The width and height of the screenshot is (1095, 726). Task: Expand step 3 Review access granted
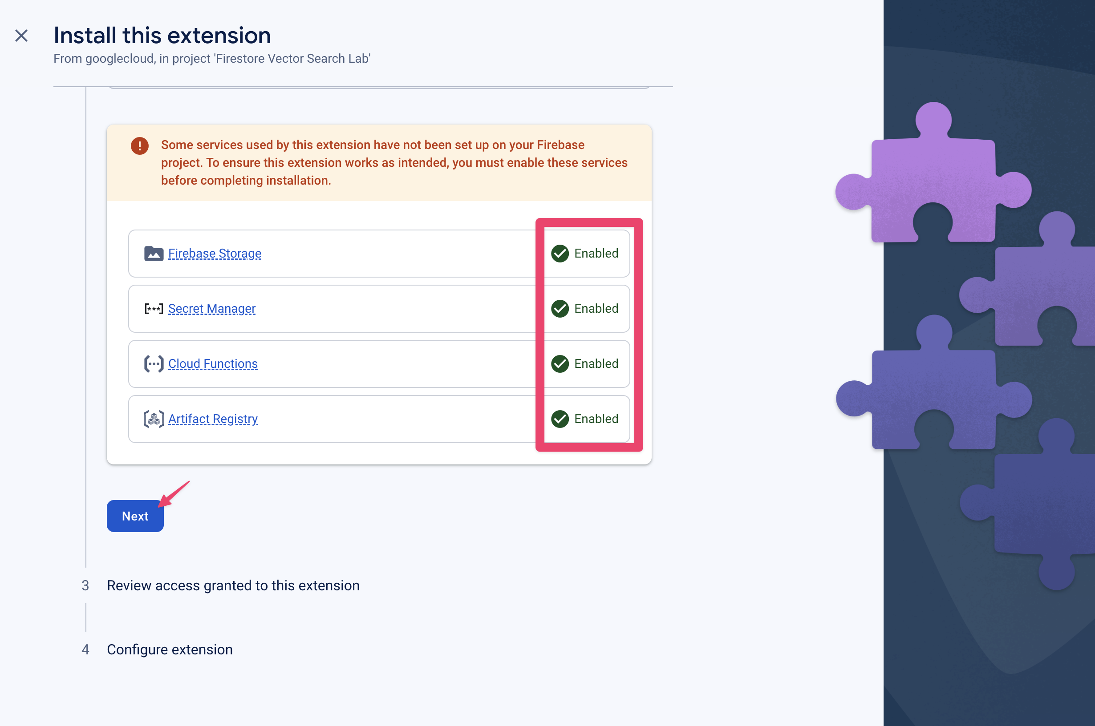click(233, 584)
